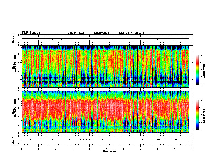The image size is (216, 167).
Task: Click the "10" kHz tick of ch.1 spectrogram
Action: click(x=18, y=46)
